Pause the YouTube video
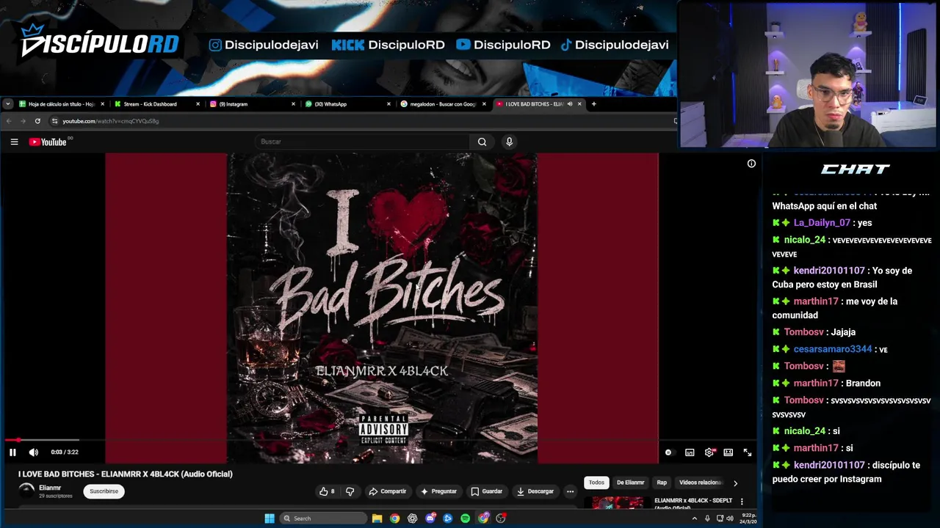 12,452
